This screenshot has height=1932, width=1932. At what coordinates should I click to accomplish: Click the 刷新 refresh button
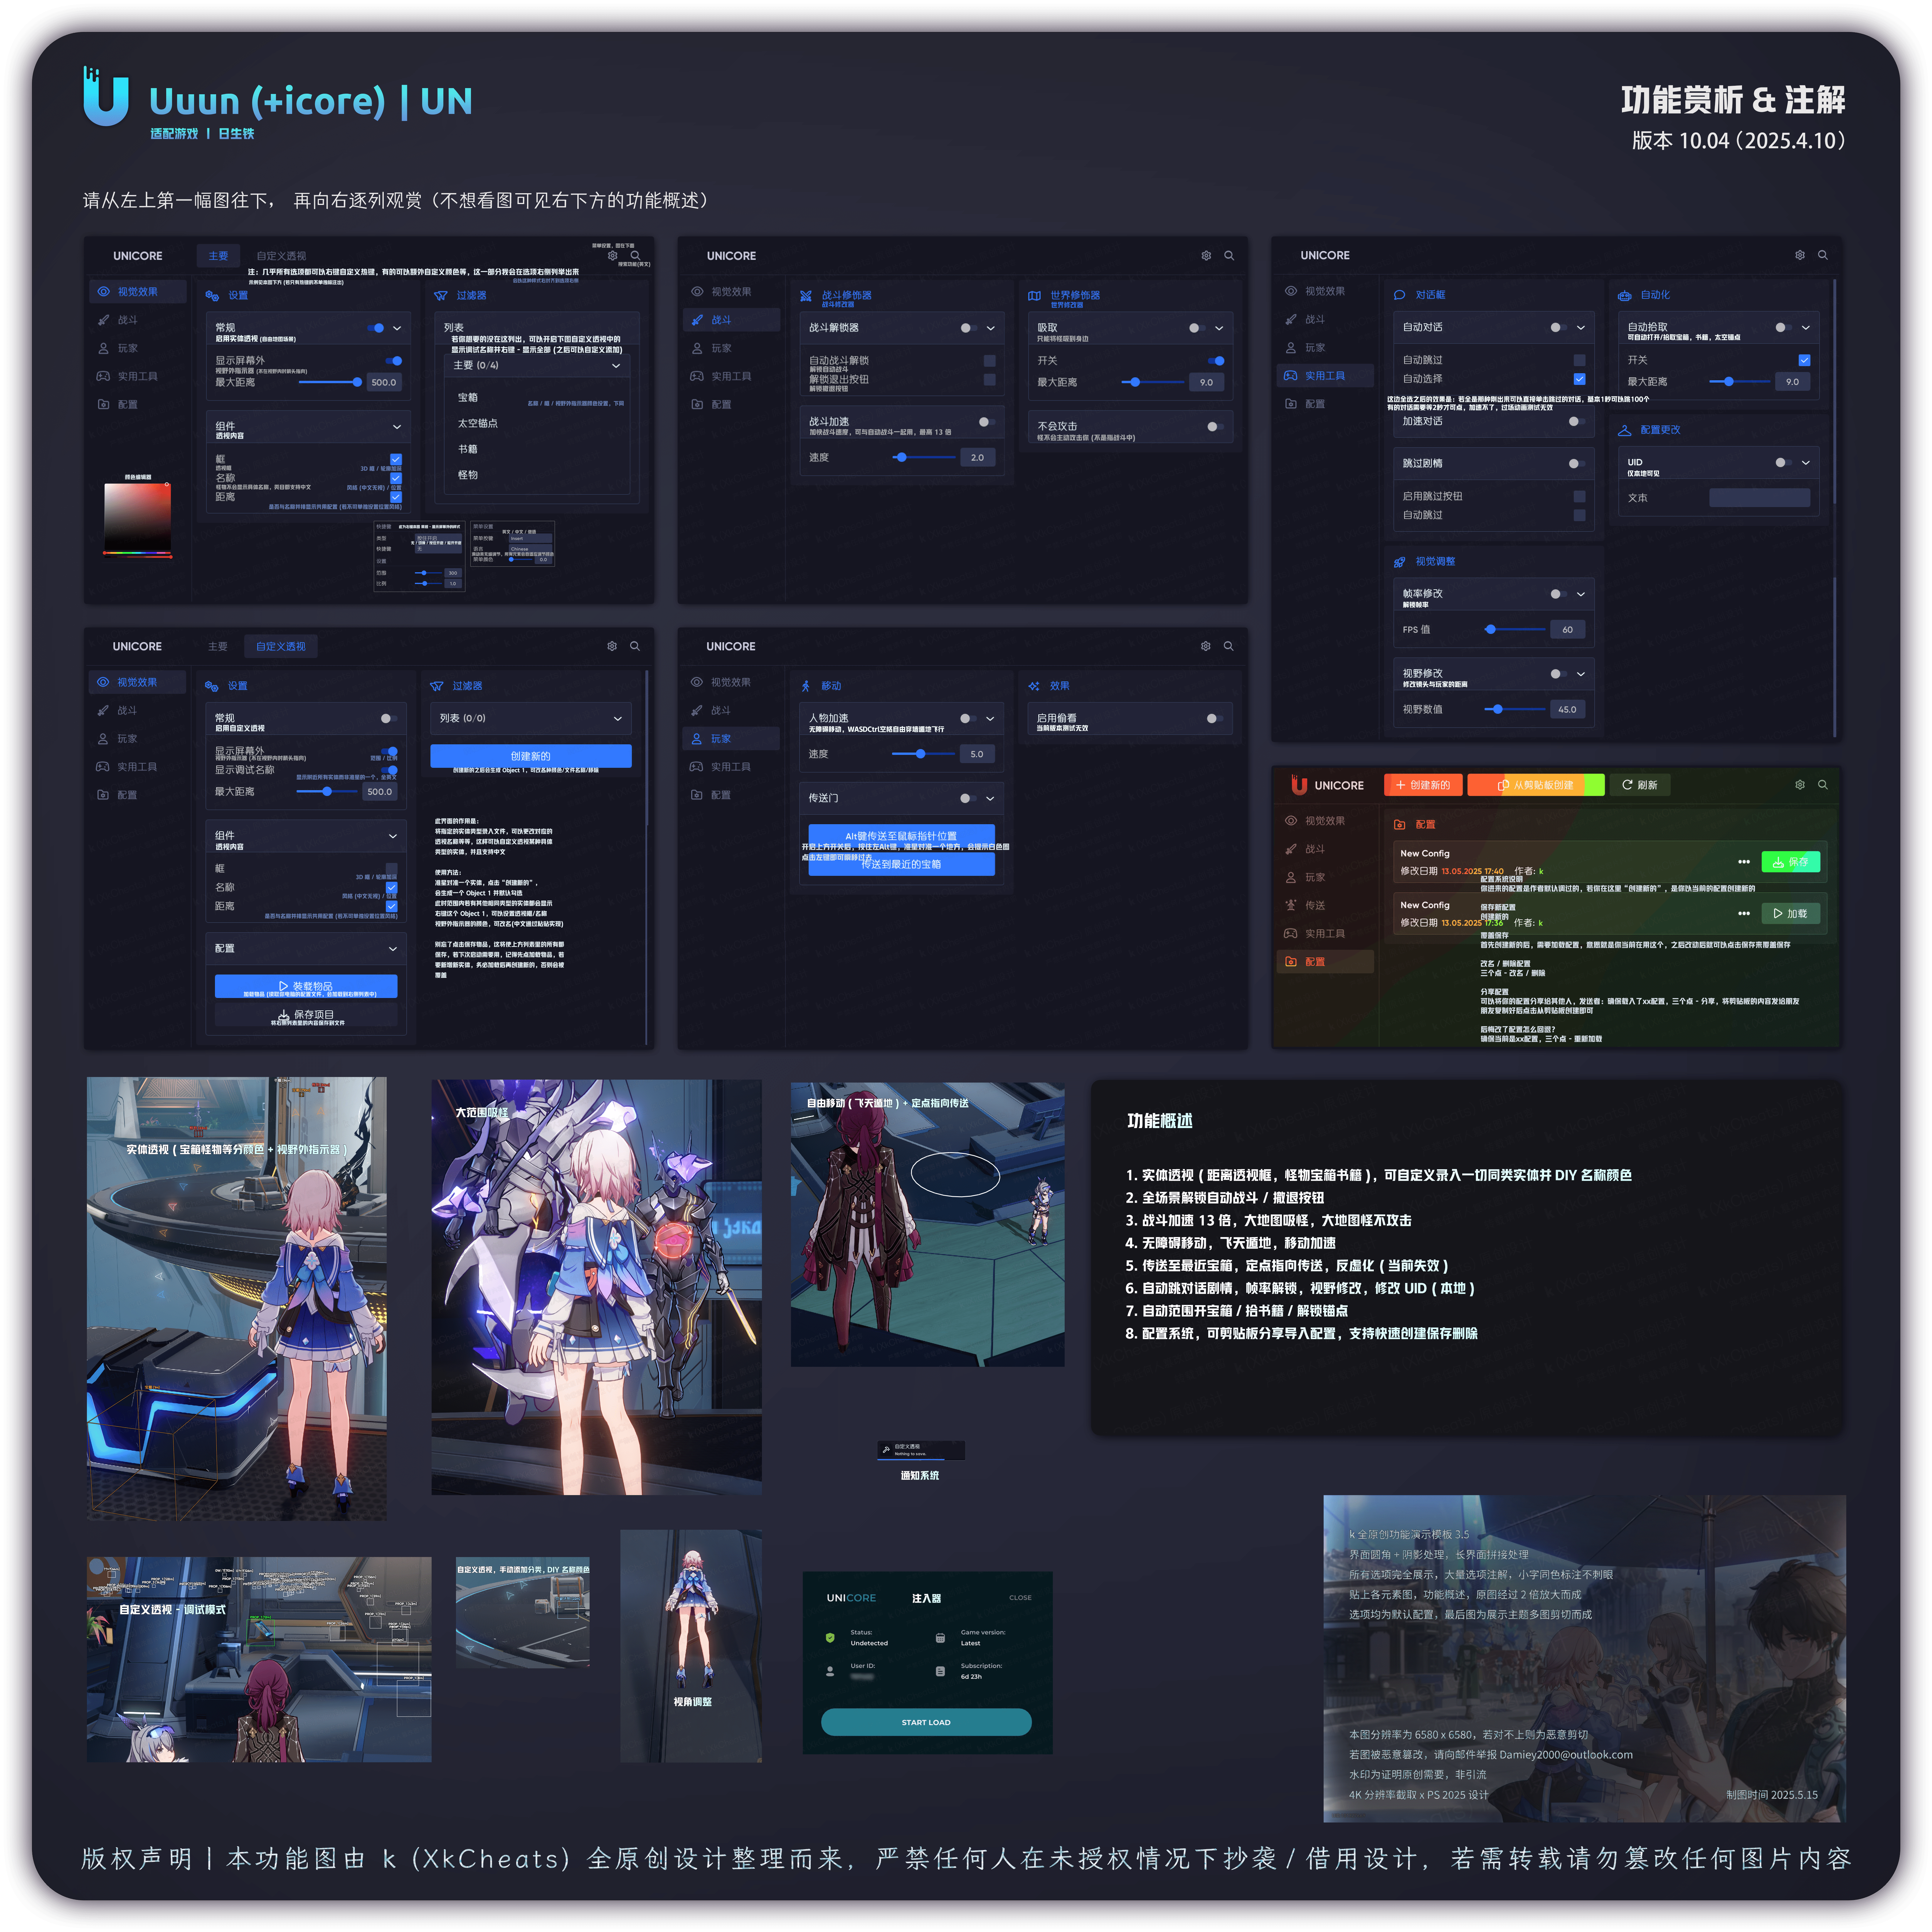click(x=1640, y=785)
